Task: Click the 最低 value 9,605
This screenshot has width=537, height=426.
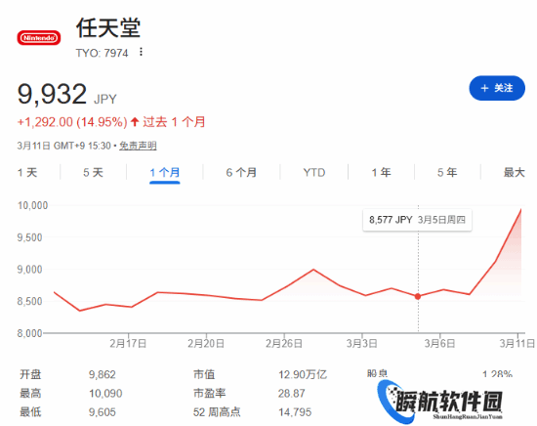Action: 103,412
